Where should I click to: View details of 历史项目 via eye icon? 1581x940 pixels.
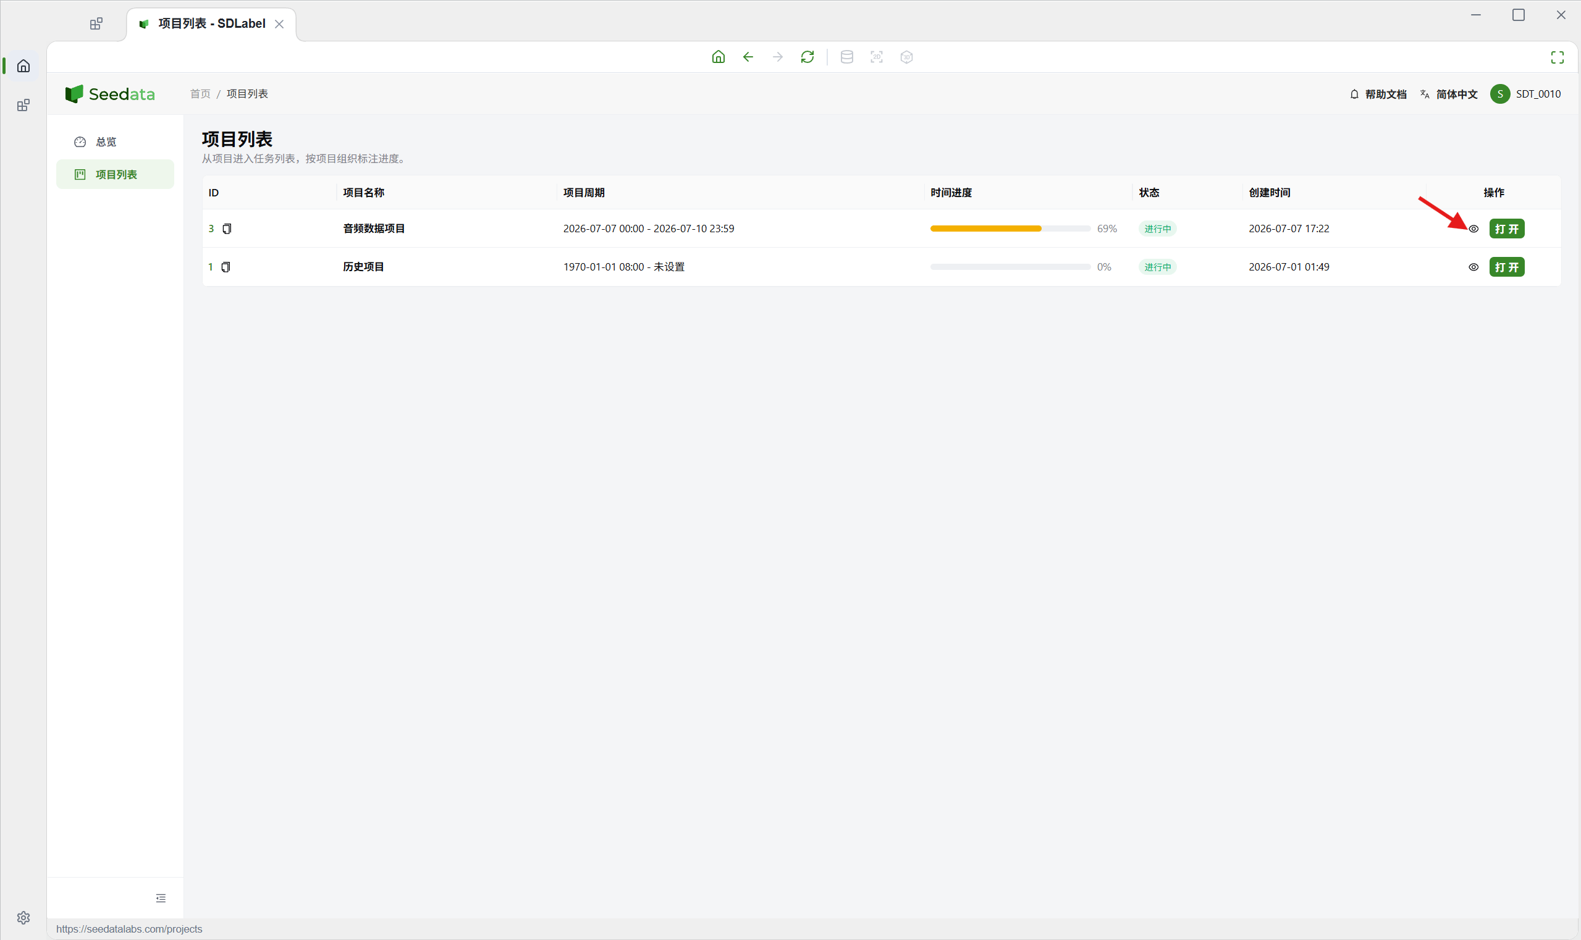coord(1473,267)
